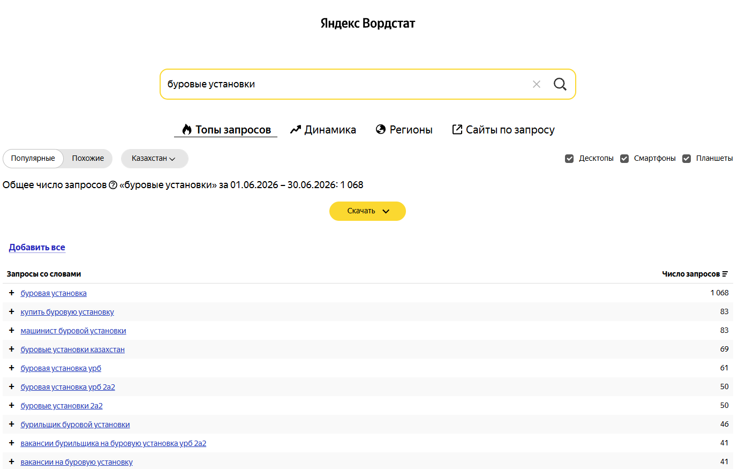Clear the search field with the X icon
The width and height of the screenshot is (746, 469).
[x=537, y=84]
